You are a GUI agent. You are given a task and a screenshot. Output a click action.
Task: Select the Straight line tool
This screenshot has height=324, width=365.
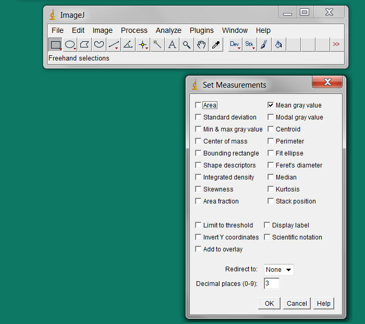point(114,44)
